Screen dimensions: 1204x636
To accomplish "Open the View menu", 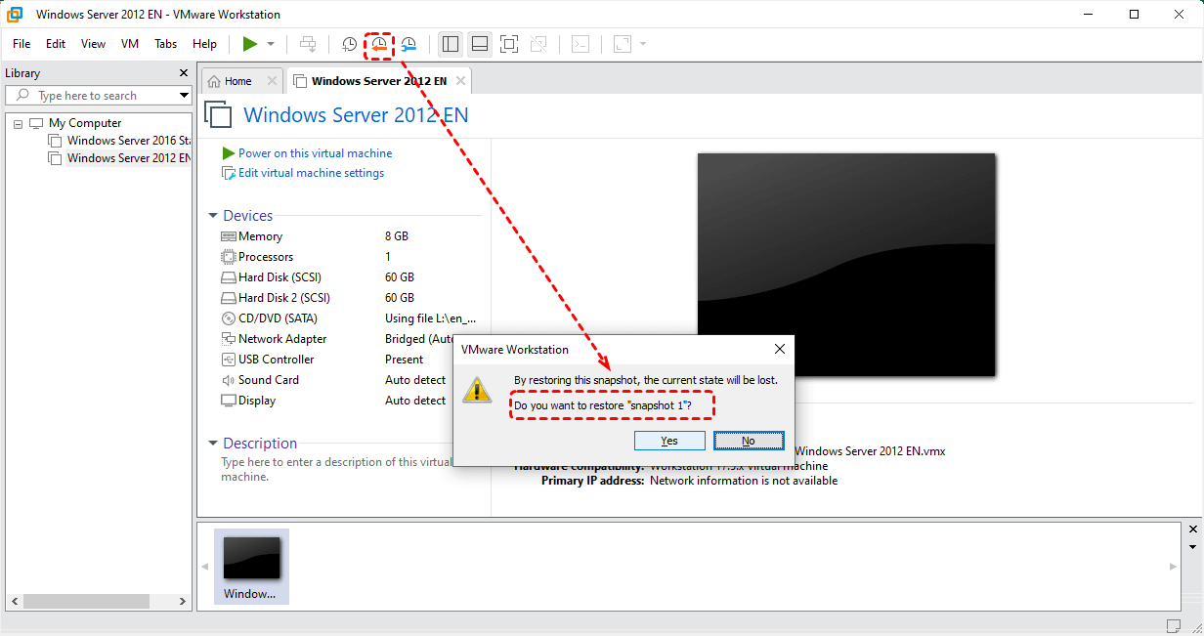I will (x=94, y=44).
